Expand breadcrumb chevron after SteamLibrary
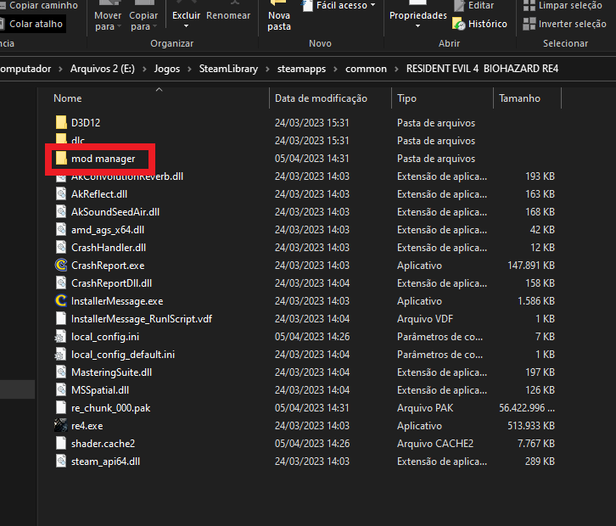 click(267, 69)
